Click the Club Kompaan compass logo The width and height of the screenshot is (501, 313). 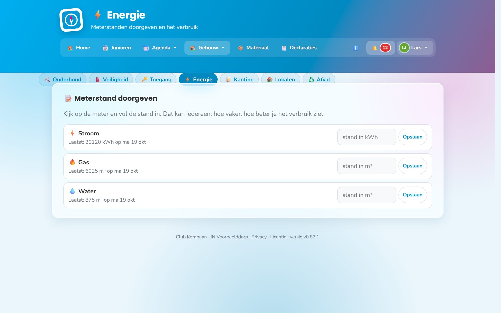tap(71, 20)
